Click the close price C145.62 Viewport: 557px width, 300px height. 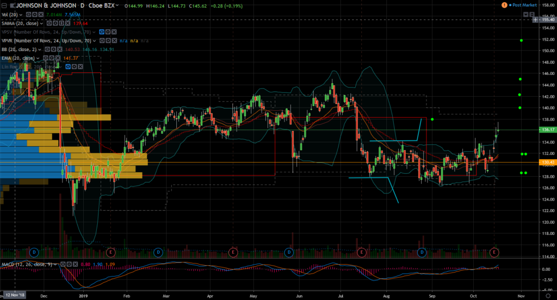pos(198,6)
